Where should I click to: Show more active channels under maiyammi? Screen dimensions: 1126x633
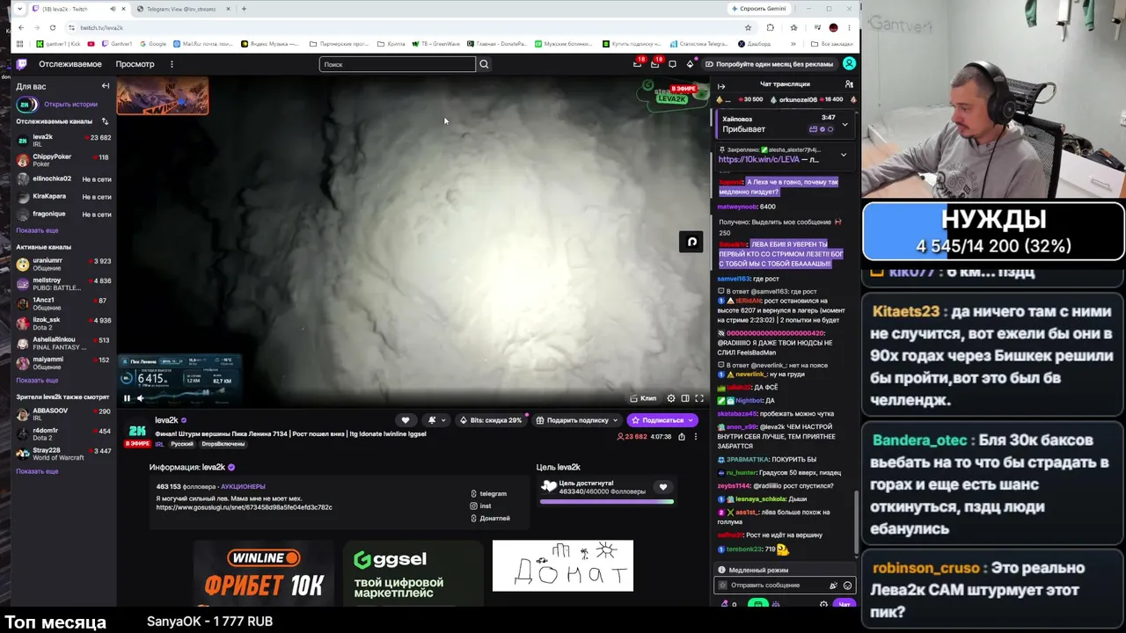pos(37,380)
